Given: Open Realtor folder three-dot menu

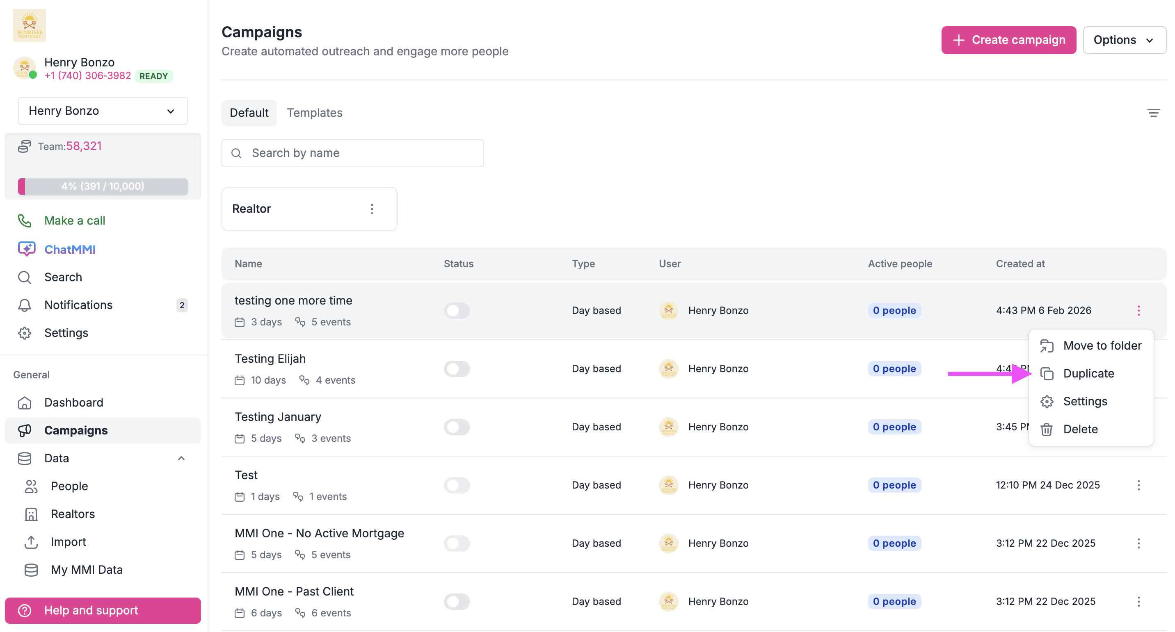Looking at the screenshot, I should [x=372, y=209].
